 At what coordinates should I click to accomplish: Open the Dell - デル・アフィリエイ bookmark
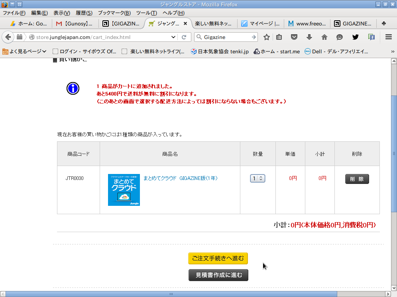tap(336, 51)
